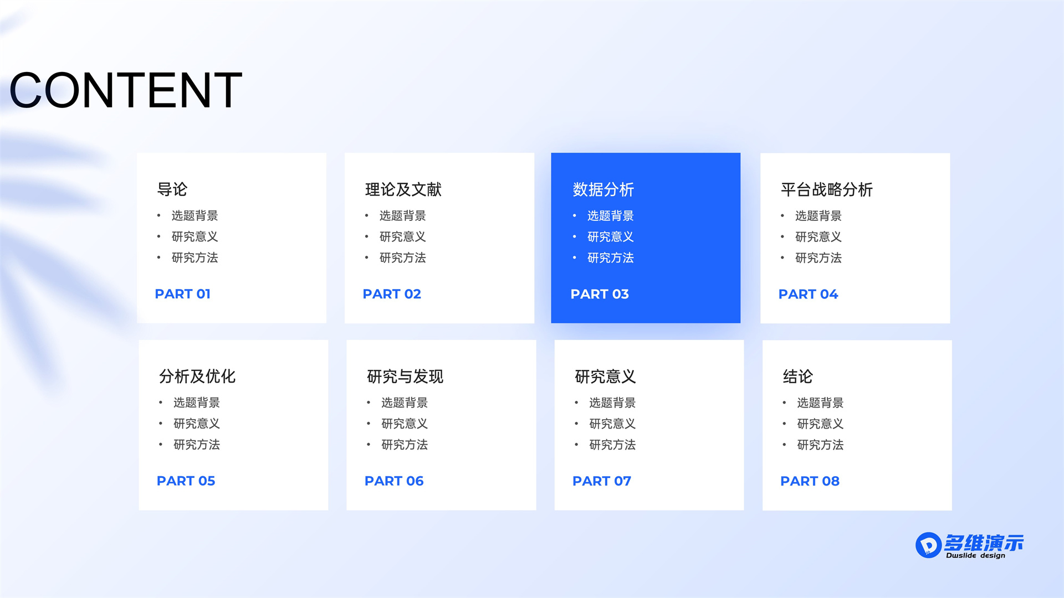Click the PART 05 label
Screen dimensions: 1064x598
click(x=186, y=481)
